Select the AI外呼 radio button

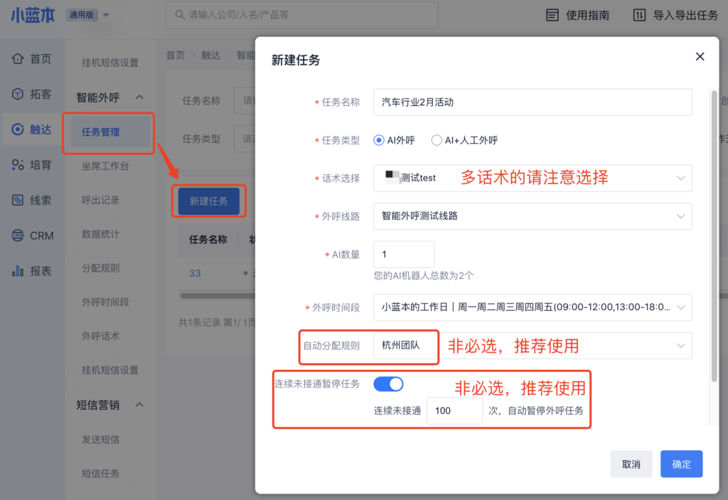380,140
